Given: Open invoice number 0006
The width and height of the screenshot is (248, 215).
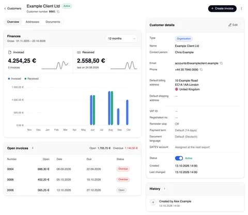Looking at the screenshot, I should click(x=10, y=180).
